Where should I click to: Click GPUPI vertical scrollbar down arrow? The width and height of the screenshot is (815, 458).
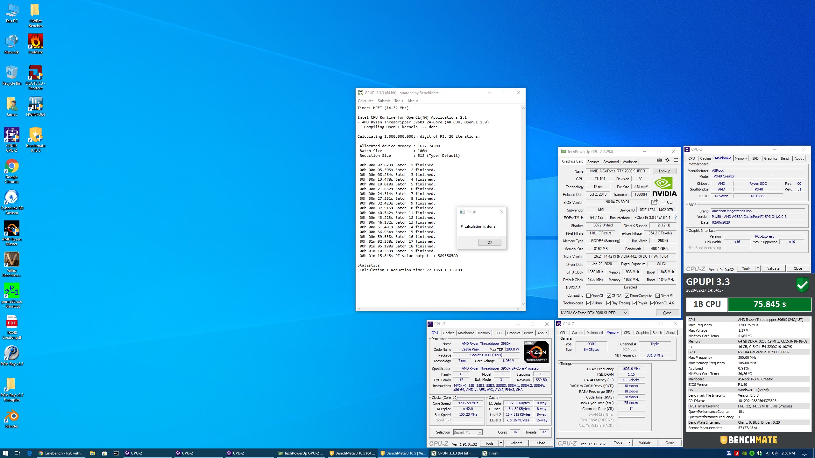click(523, 304)
